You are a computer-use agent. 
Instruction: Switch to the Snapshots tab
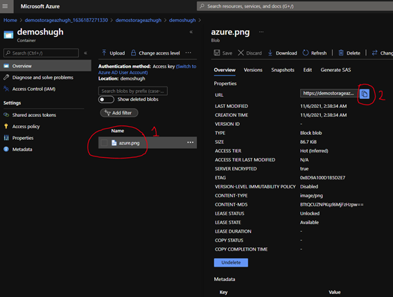tap(283, 70)
